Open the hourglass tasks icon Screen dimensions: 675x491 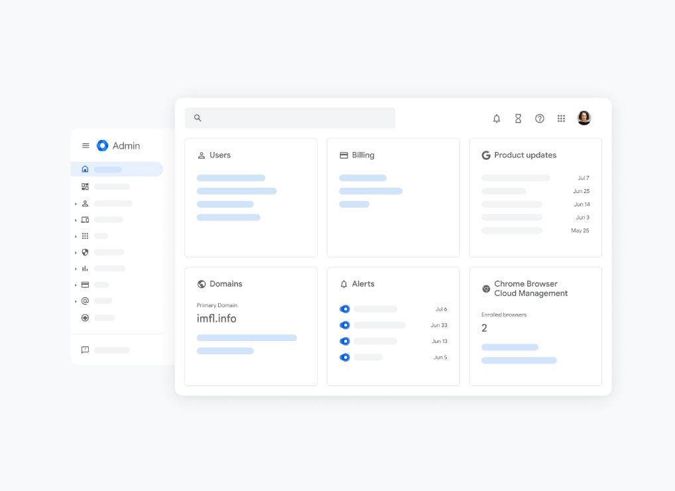pos(519,119)
